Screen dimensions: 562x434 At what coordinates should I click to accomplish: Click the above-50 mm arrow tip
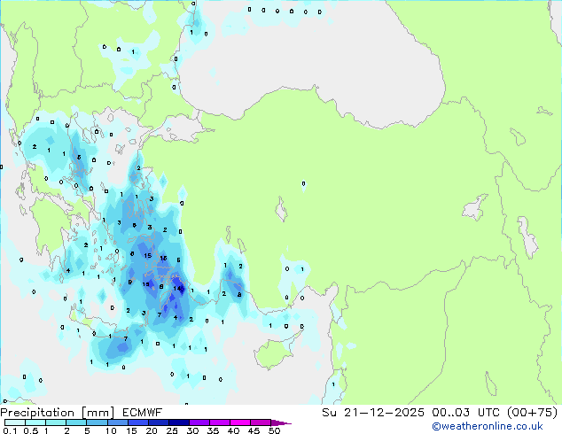(x=281, y=422)
